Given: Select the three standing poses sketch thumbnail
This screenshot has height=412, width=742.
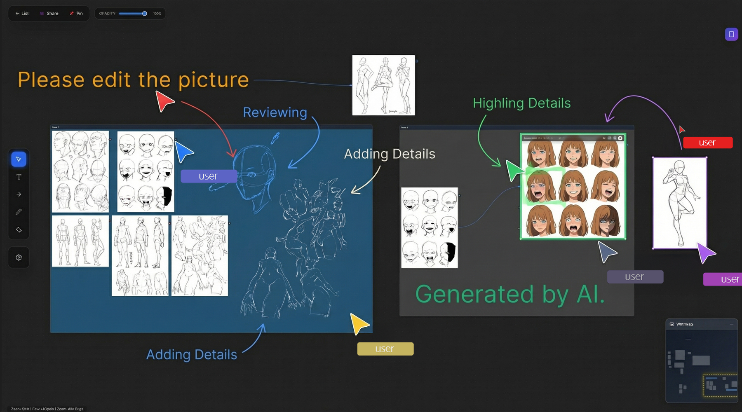Looking at the screenshot, I should [x=383, y=85].
